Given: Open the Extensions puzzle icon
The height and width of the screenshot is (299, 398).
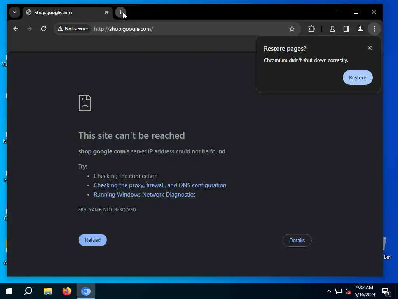Looking at the screenshot, I should click(311, 29).
